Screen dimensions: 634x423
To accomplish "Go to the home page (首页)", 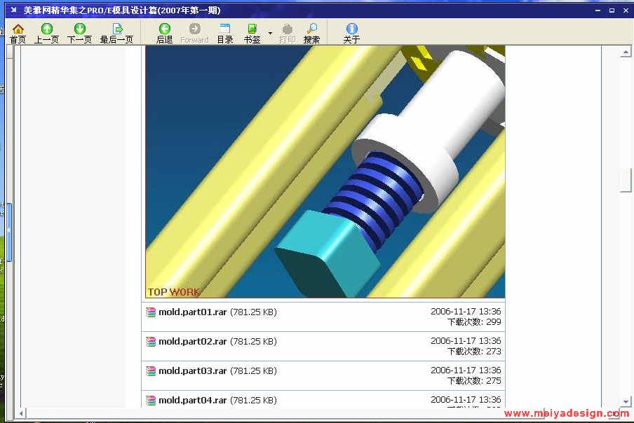I will coord(18,33).
